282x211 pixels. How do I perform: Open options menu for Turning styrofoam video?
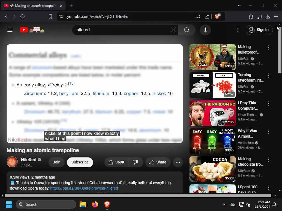coord(269,76)
